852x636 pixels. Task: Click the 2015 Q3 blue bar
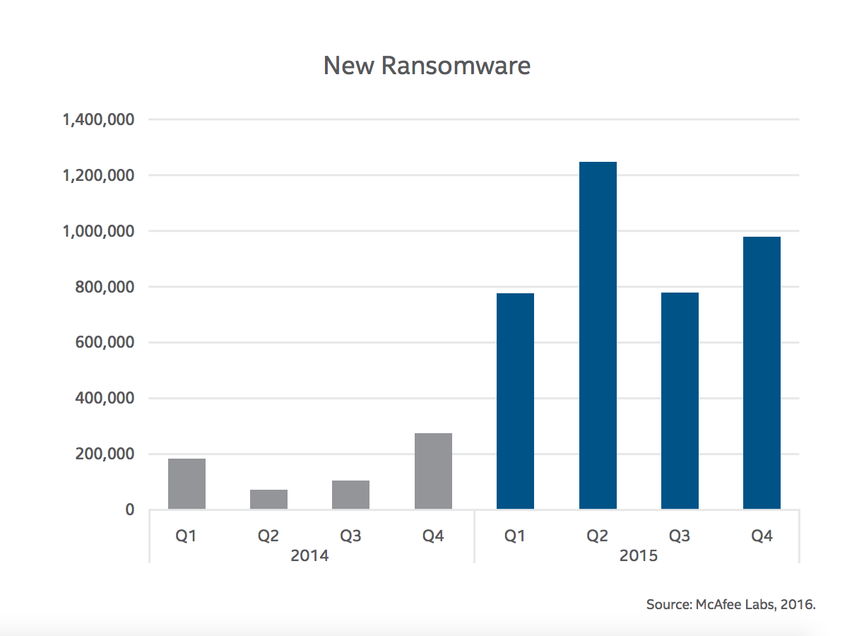(680, 401)
